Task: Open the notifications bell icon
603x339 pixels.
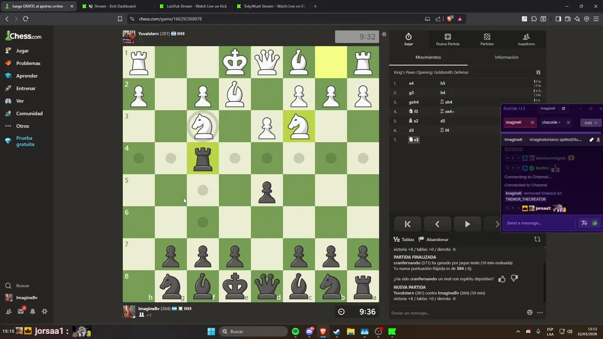Action: click(x=33, y=311)
